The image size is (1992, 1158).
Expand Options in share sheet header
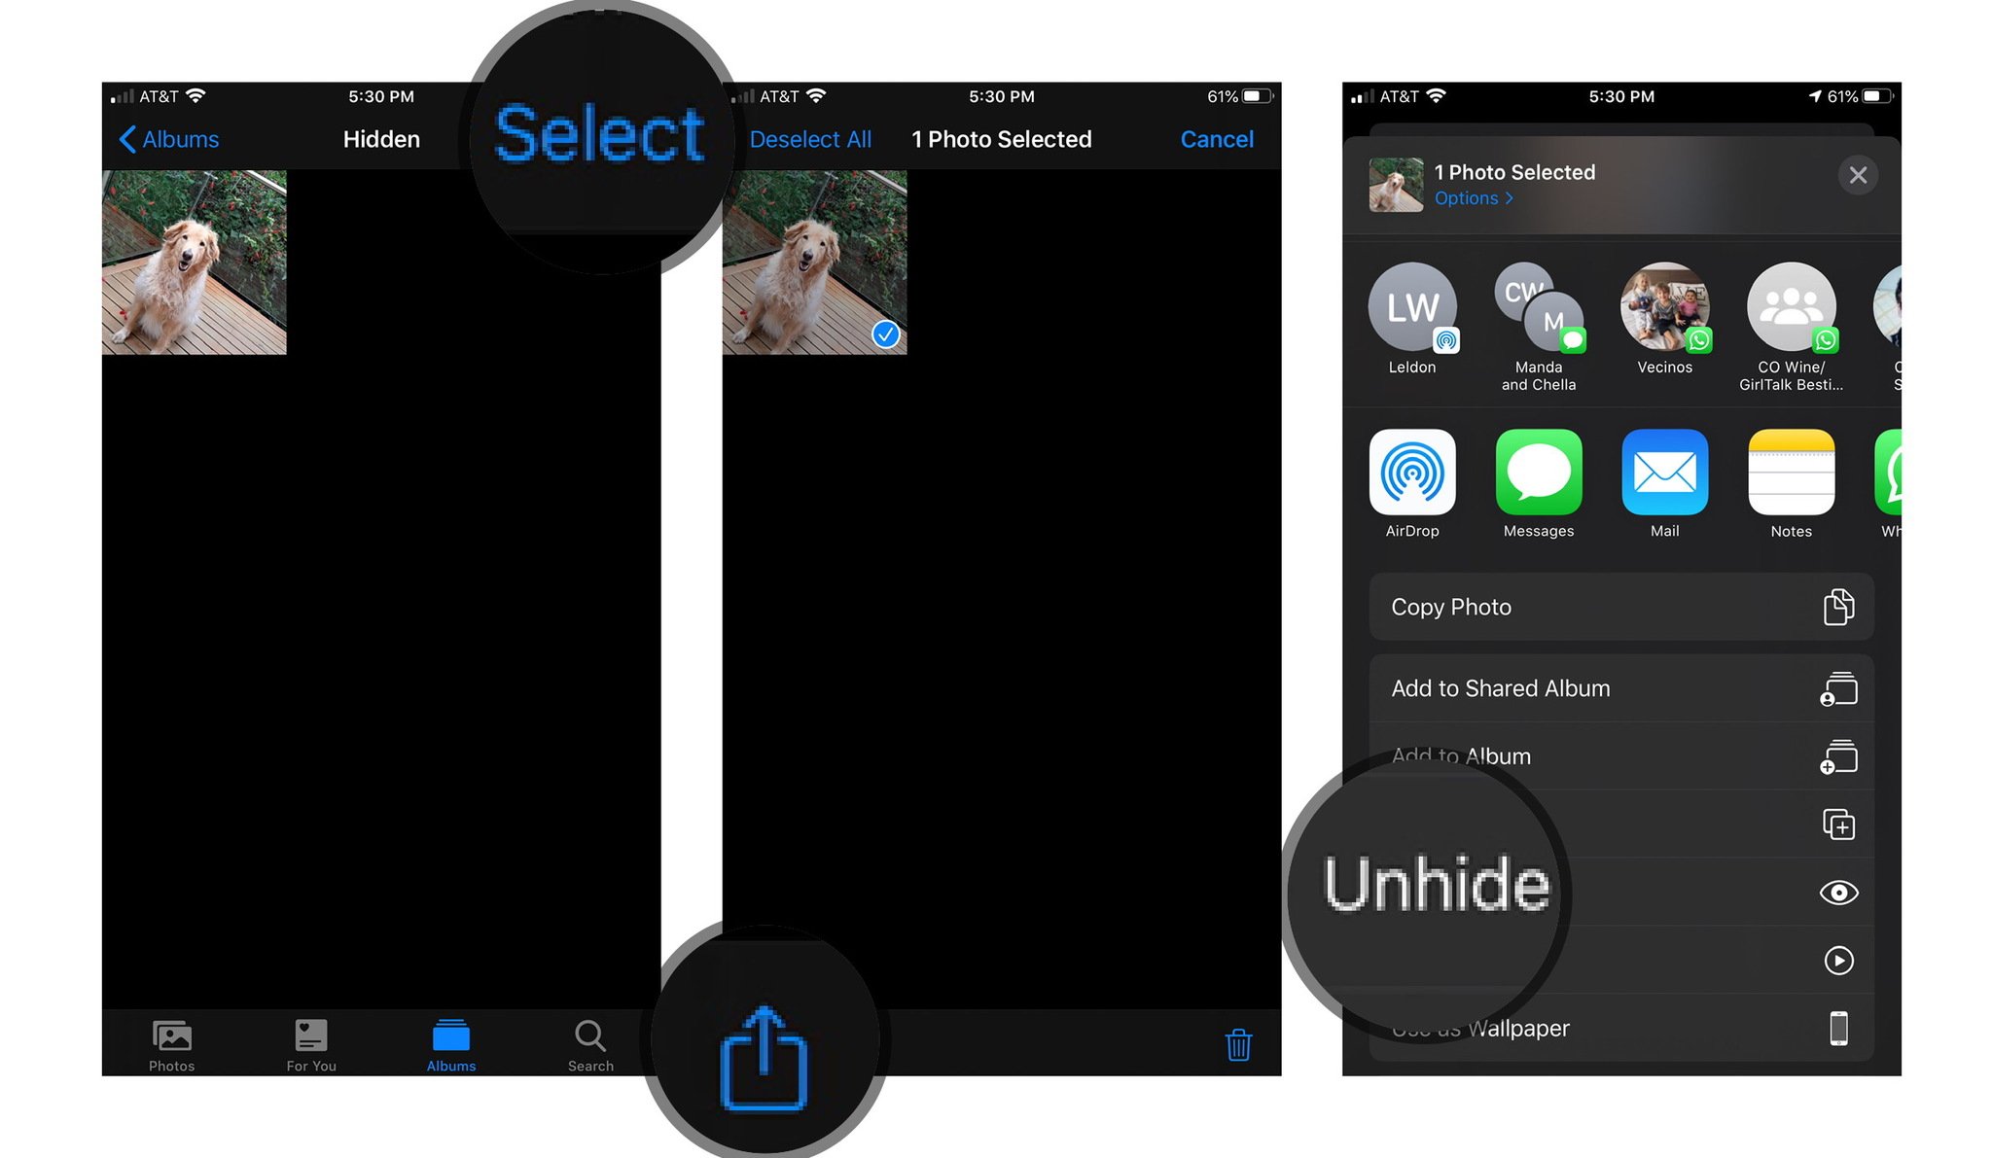point(1468,198)
